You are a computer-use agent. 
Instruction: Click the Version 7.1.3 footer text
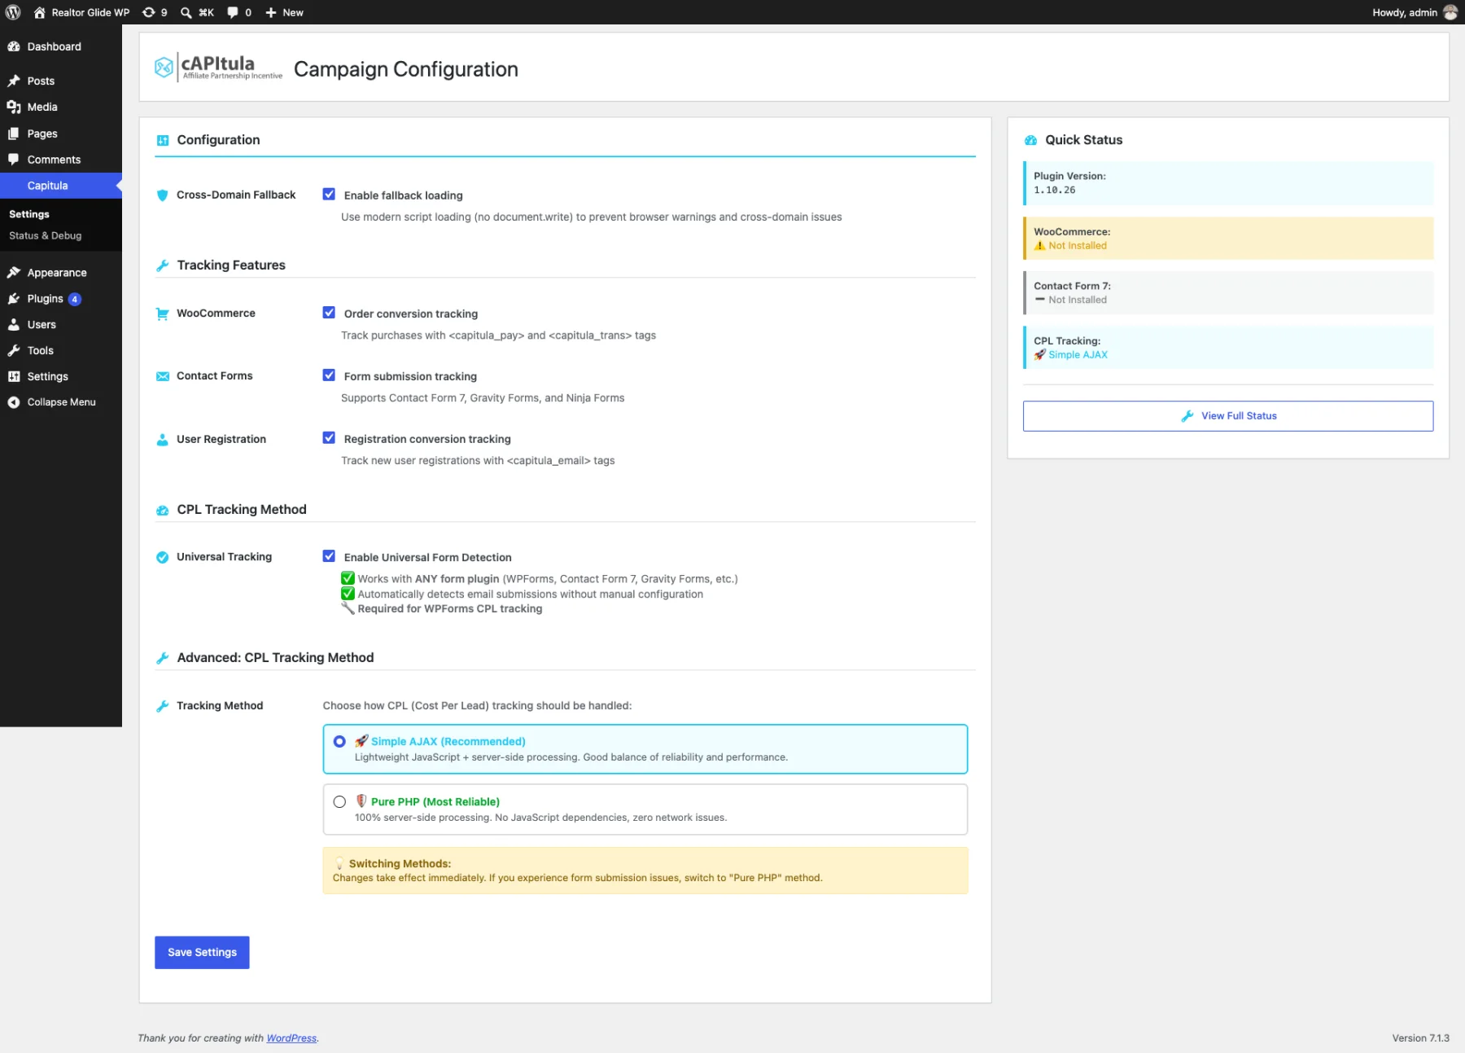[x=1420, y=1038]
